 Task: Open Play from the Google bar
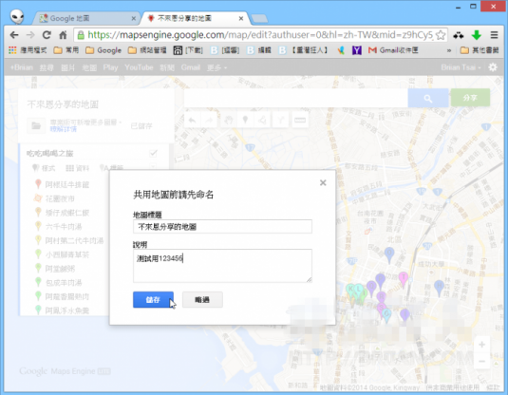point(110,67)
